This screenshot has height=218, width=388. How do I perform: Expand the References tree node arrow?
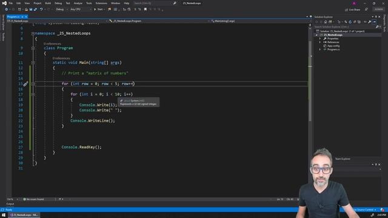[320, 42]
